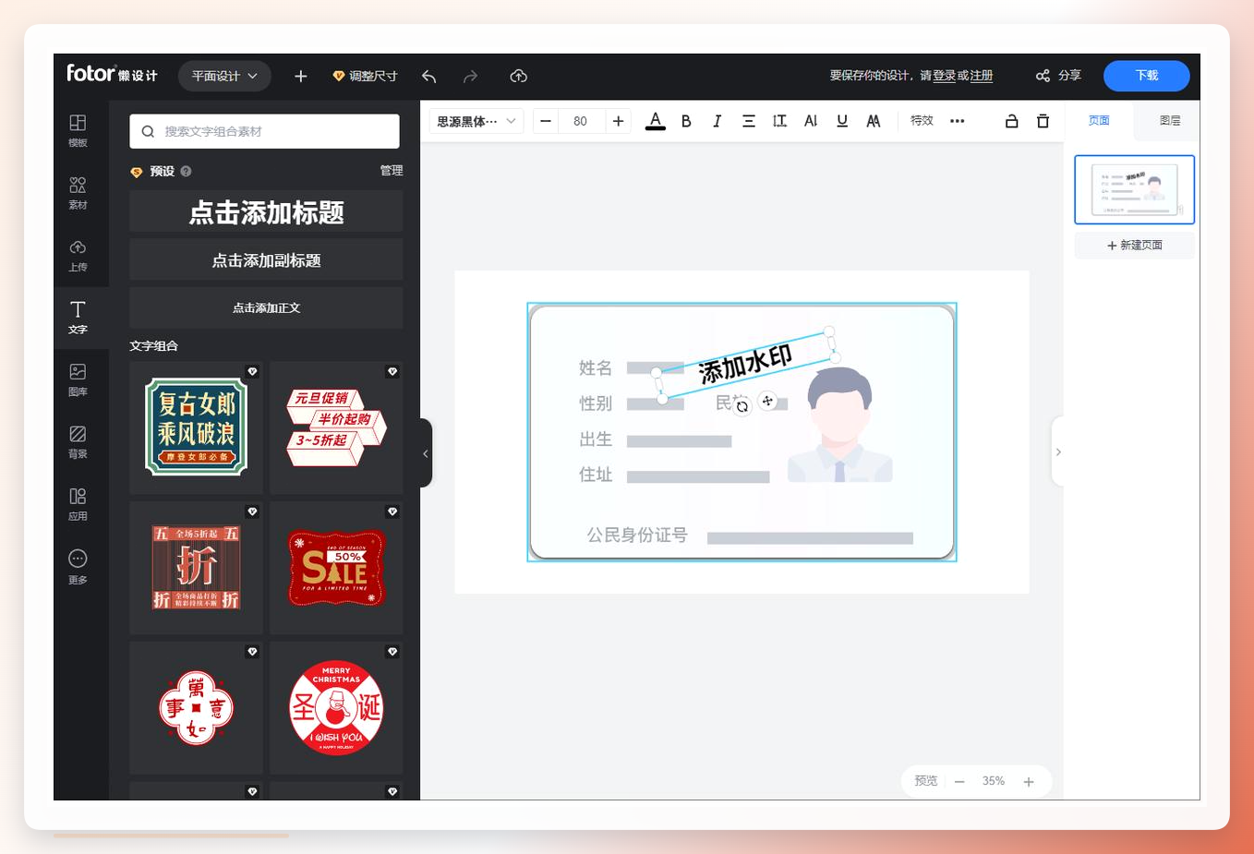
Task: Open the 应用 apps panel
Action: (x=78, y=504)
